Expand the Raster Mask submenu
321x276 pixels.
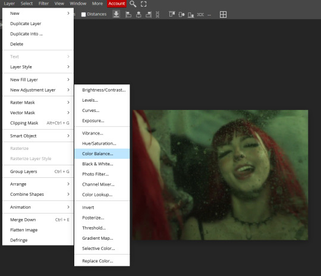point(38,102)
